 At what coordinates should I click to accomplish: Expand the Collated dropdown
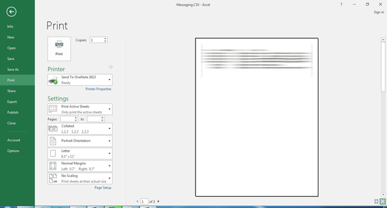(x=80, y=129)
